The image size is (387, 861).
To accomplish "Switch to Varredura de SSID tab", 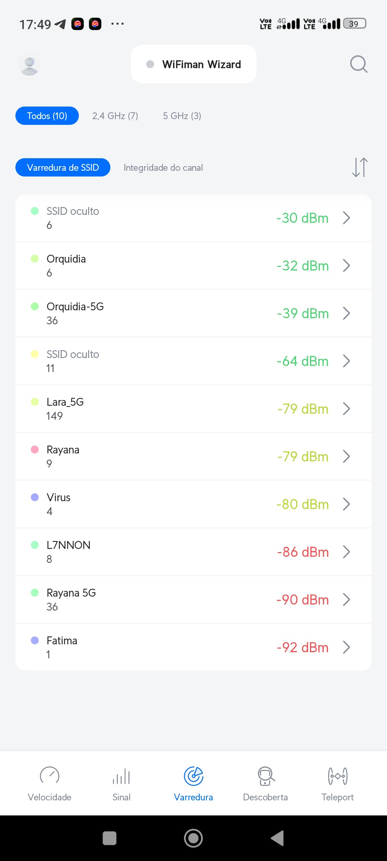I will (63, 168).
